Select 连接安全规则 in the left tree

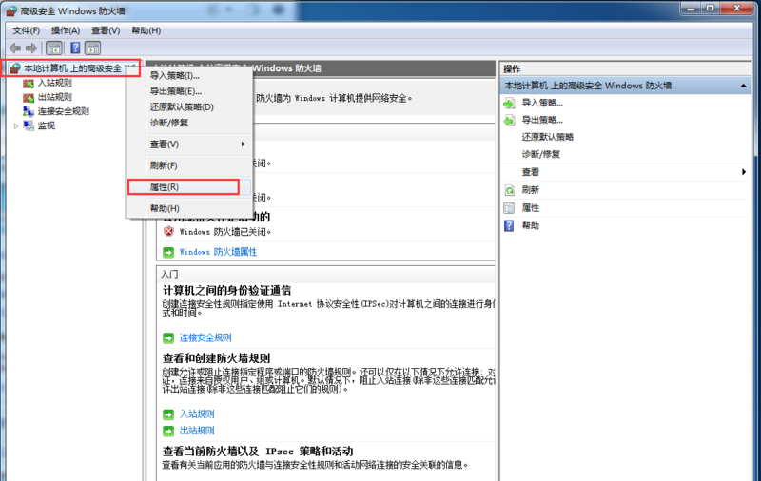tap(64, 111)
